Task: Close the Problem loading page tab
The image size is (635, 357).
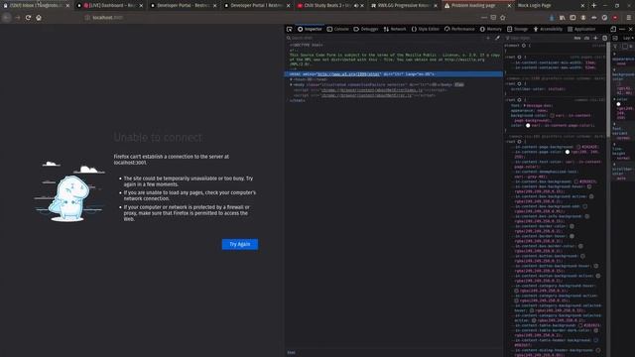Action: click(509, 6)
